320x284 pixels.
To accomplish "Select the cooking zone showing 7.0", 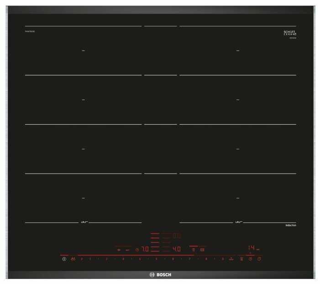I will point(144,249).
